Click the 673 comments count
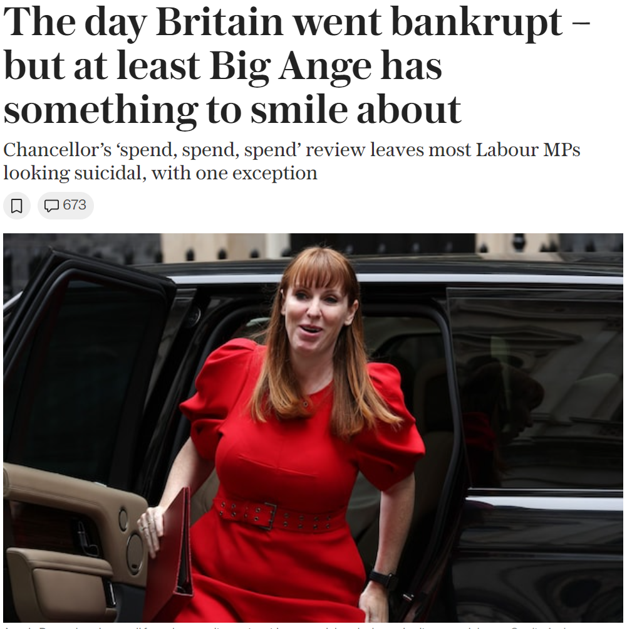Screen dimensions: 627x629 click(x=74, y=205)
